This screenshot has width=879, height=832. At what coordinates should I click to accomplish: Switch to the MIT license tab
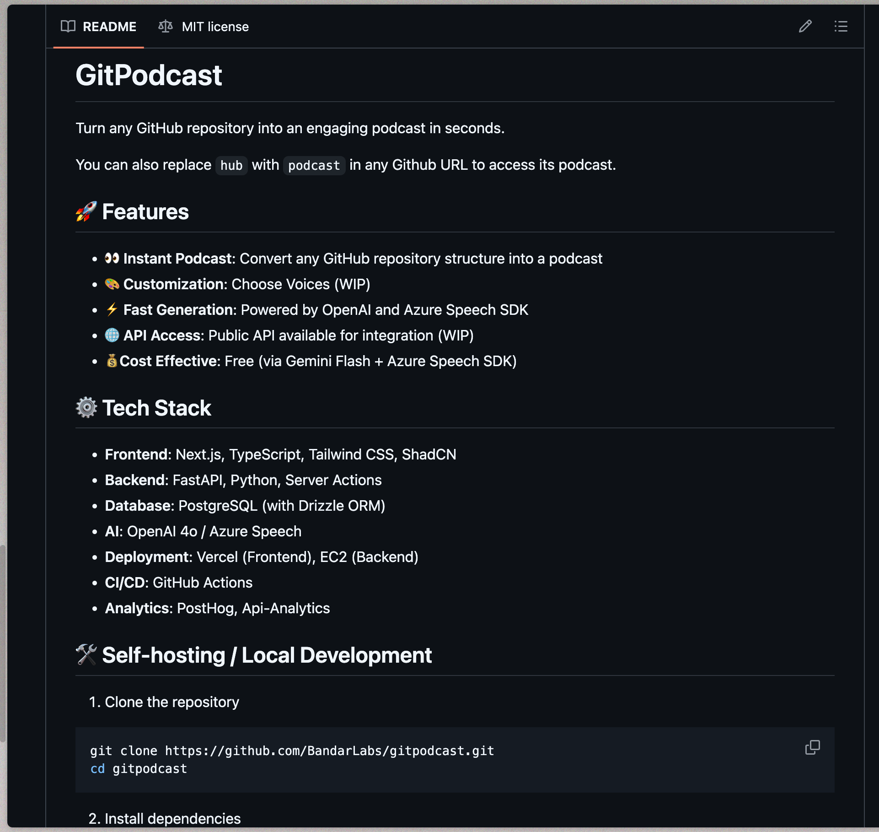(204, 27)
